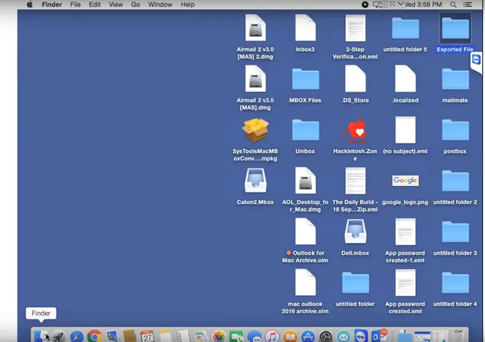Click TeamViewer side panel tab at right edge
485x342 pixels.
coord(477,60)
